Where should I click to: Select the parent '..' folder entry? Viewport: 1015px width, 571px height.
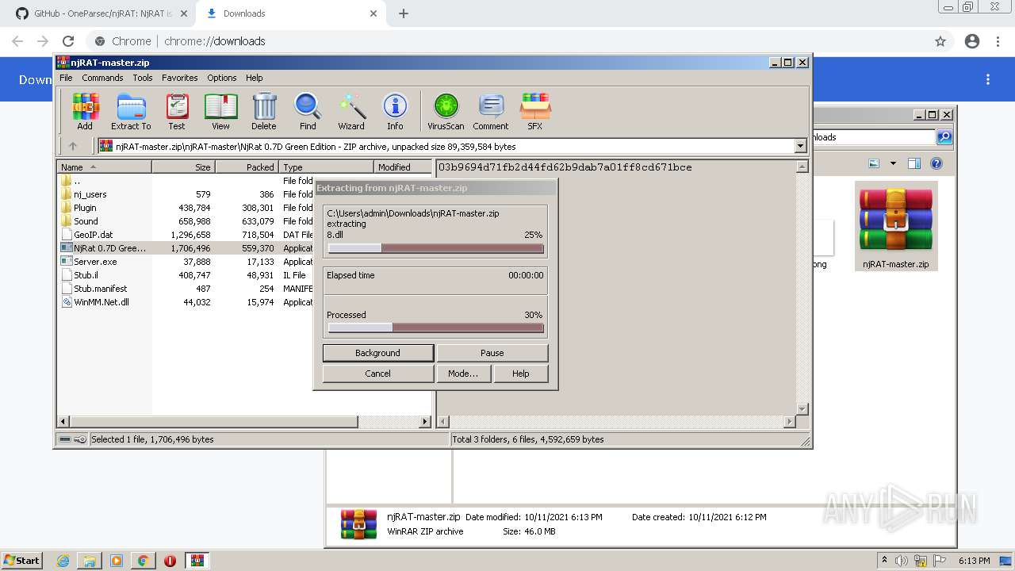(x=77, y=181)
